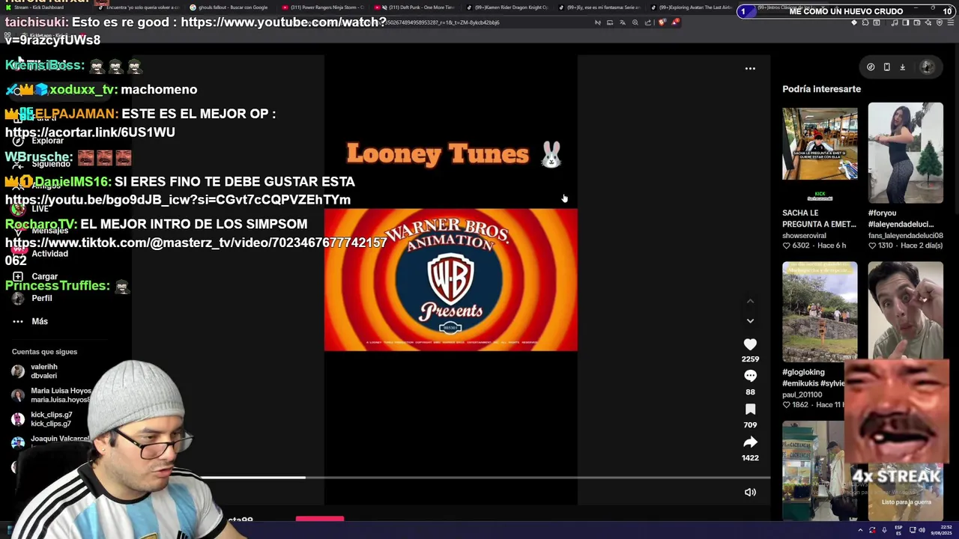Open comments on the video (88 comments)

click(750, 376)
